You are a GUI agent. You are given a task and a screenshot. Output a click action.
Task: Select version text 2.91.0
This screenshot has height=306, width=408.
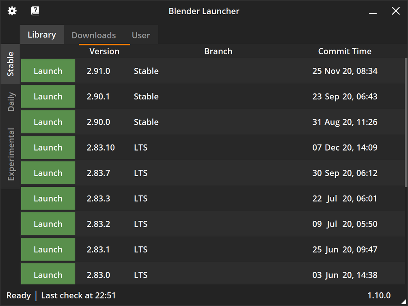coord(98,71)
